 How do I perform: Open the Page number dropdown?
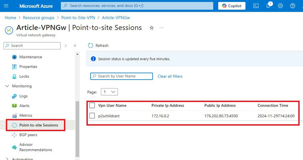(x=109, y=92)
